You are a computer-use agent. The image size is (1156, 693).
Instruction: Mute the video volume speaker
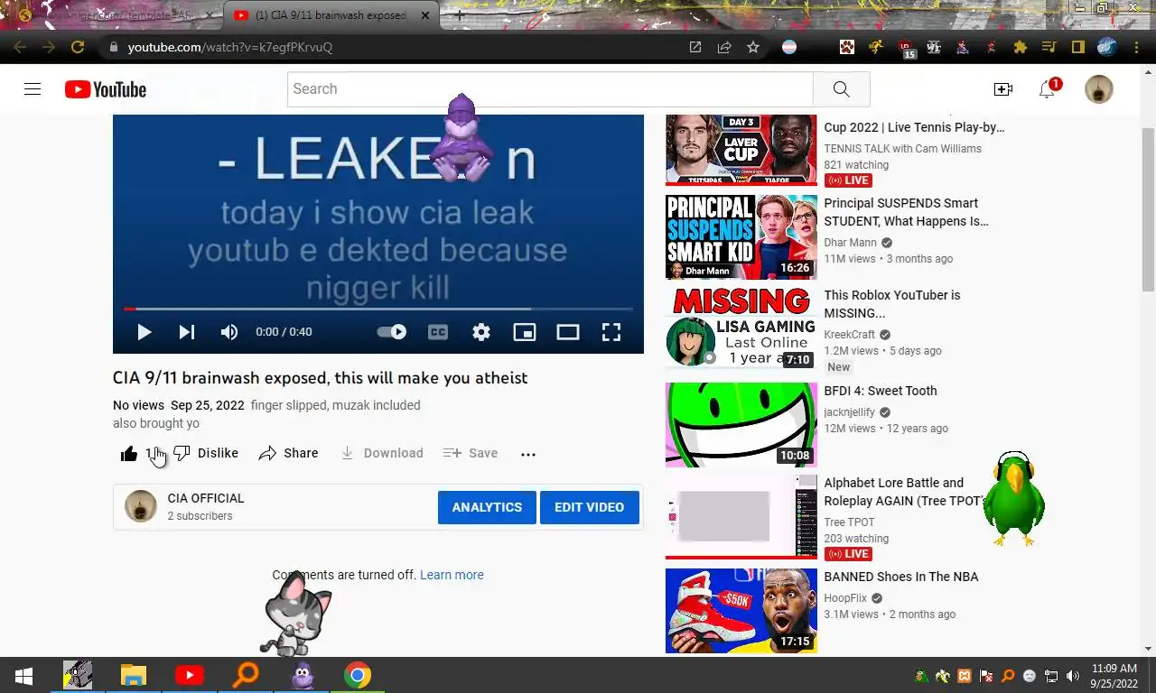point(229,332)
